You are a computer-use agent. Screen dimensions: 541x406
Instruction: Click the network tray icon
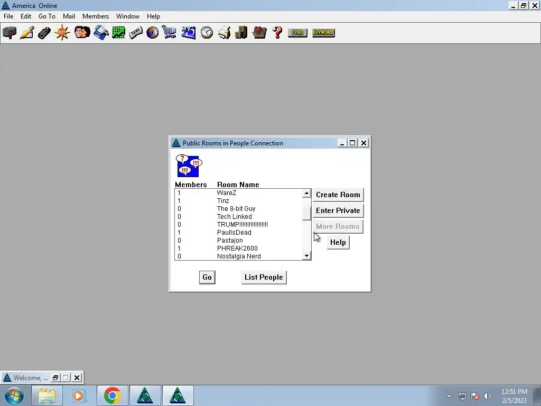[x=462, y=396]
